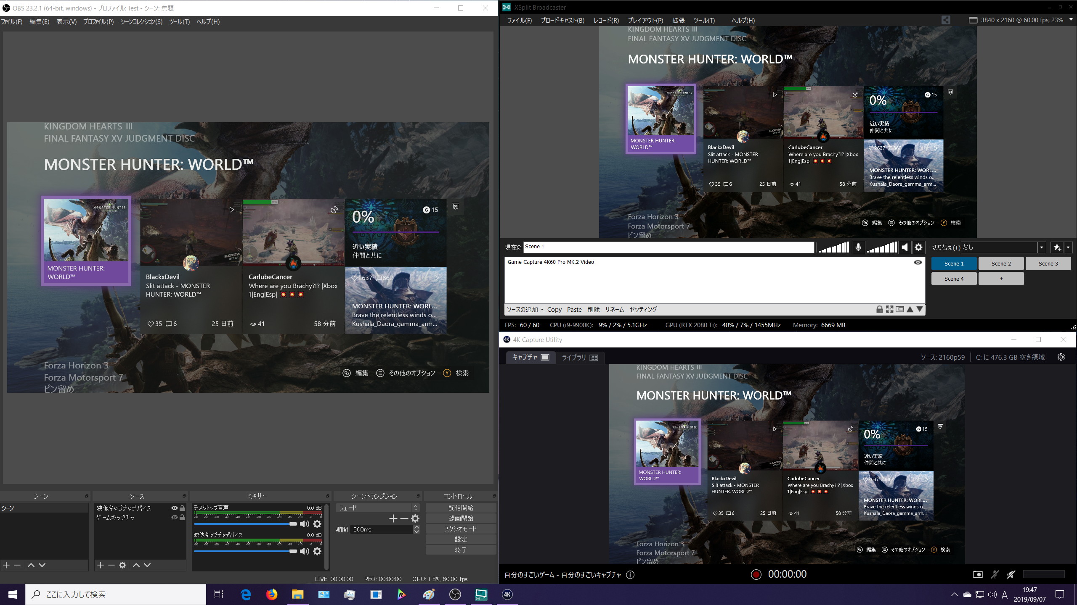This screenshot has height=605, width=1077.
Task: Hide 映像キャプチャデバイス source via eye icon
Action: click(174, 508)
